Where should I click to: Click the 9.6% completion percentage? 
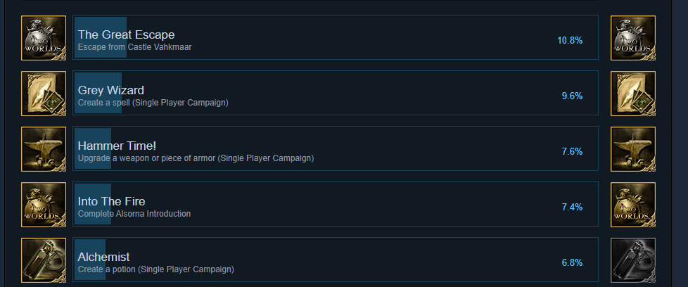point(572,96)
